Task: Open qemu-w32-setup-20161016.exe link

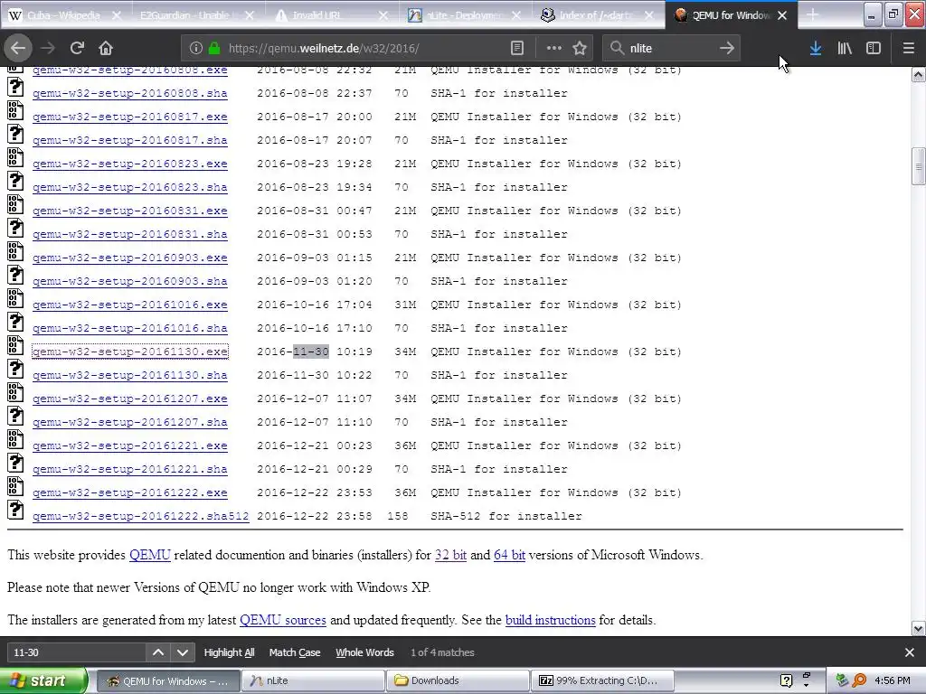Action: pyautogui.click(x=130, y=305)
